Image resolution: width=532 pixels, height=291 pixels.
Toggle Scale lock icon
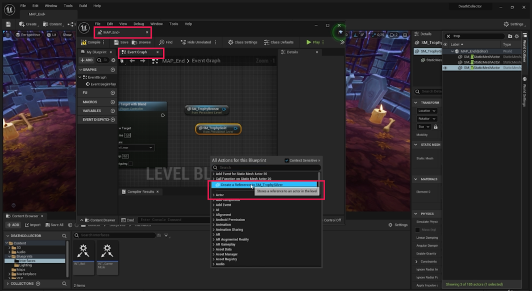click(x=435, y=126)
